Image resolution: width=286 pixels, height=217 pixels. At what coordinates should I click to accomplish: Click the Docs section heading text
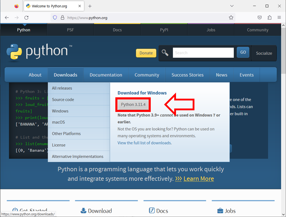click(x=162, y=211)
